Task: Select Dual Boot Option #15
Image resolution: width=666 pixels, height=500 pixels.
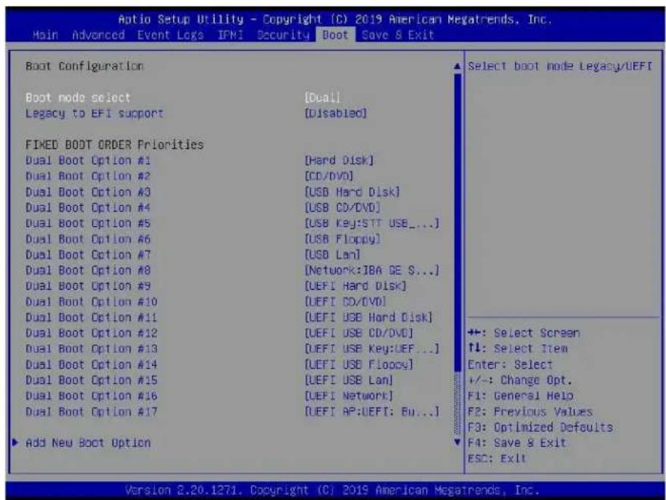Action: click(x=91, y=381)
